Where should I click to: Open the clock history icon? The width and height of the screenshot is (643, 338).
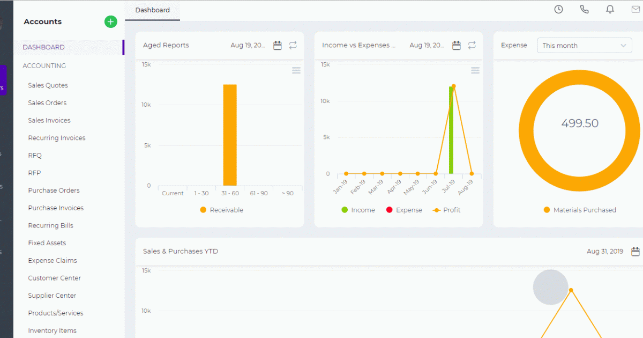click(558, 9)
